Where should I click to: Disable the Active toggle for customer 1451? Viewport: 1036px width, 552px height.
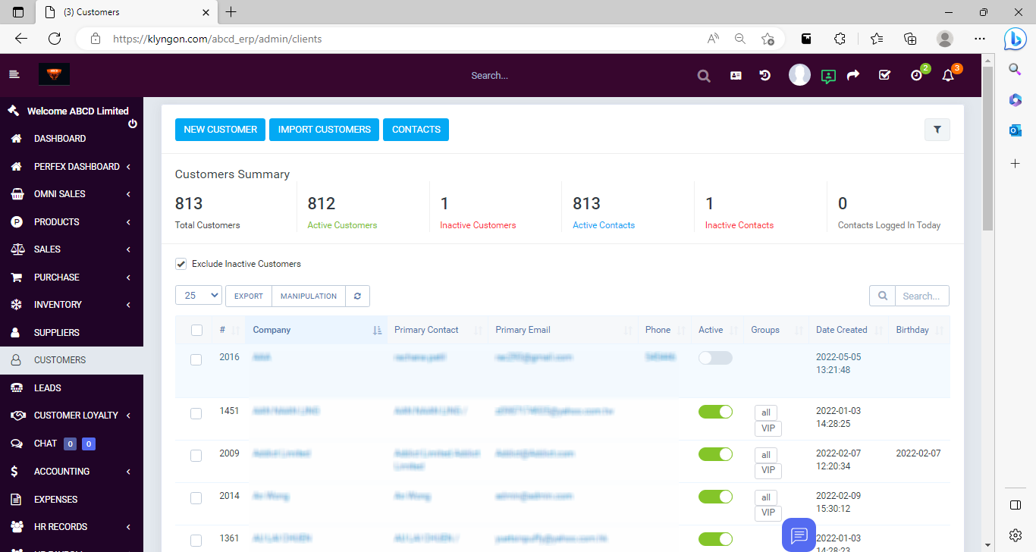tap(715, 412)
